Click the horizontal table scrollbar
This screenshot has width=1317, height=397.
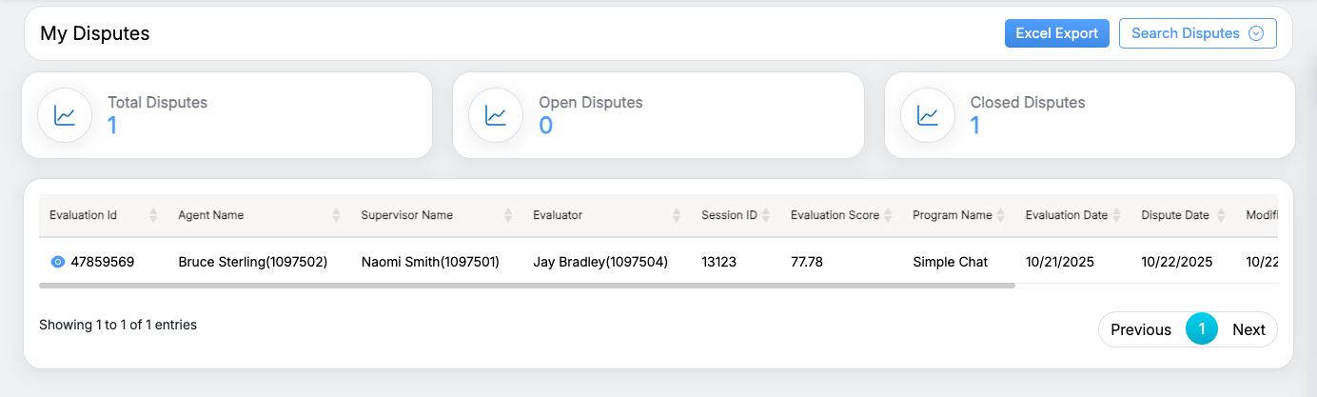point(526,285)
